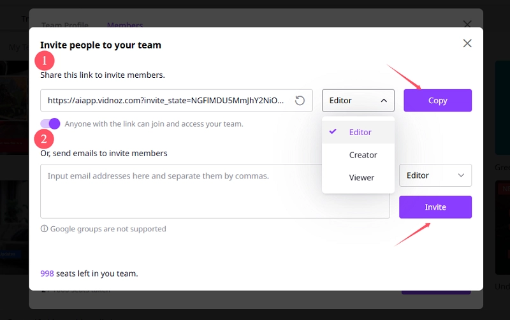The height and width of the screenshot is (320, 510).
Task: Select the Editor role option
Action: point(360,133)
